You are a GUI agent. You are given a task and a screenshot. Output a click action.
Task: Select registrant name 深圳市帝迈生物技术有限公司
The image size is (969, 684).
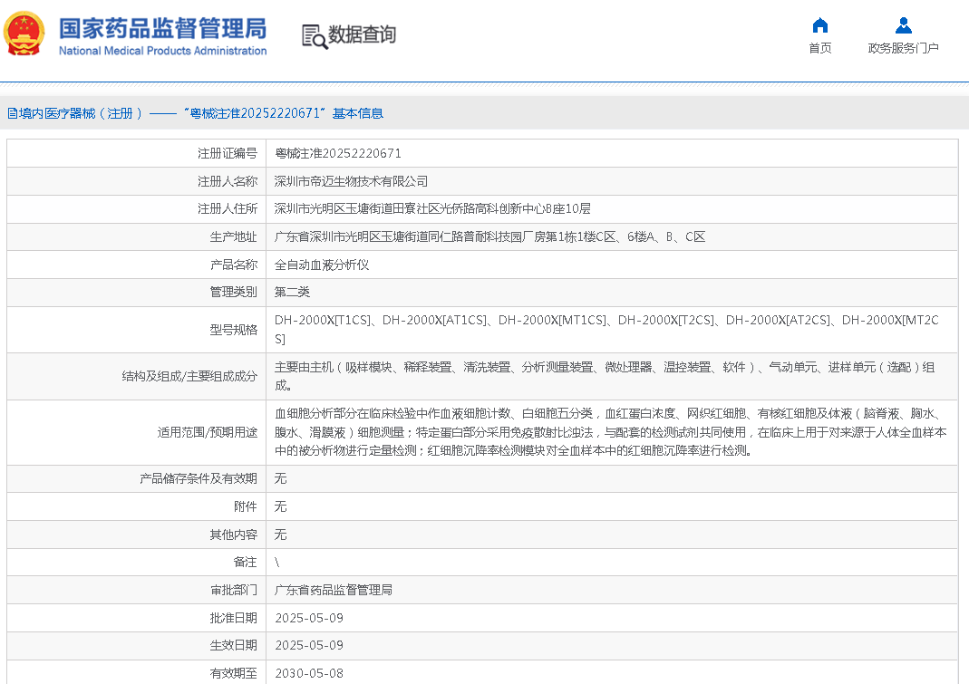[x=351, y=182]
